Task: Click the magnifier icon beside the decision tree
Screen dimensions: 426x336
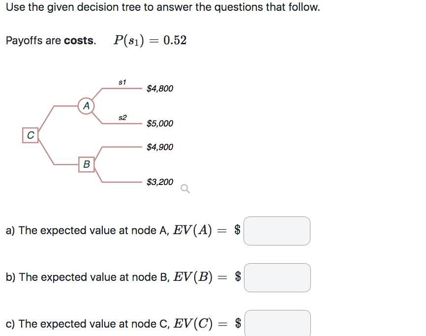Action: pyautogui.click(x=185, y=188)
